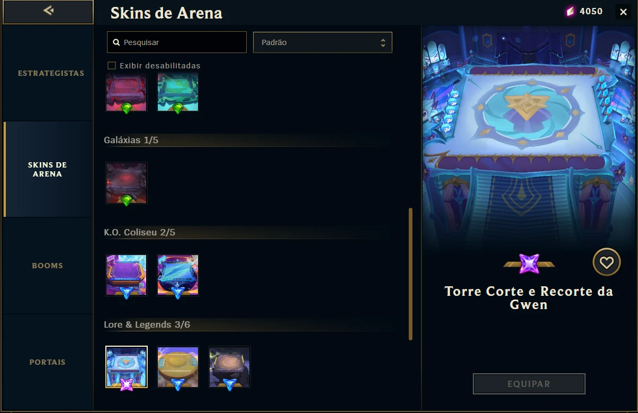Open the Padrão sort dropdown
This screenshot has width=638, height=413.
322,42
